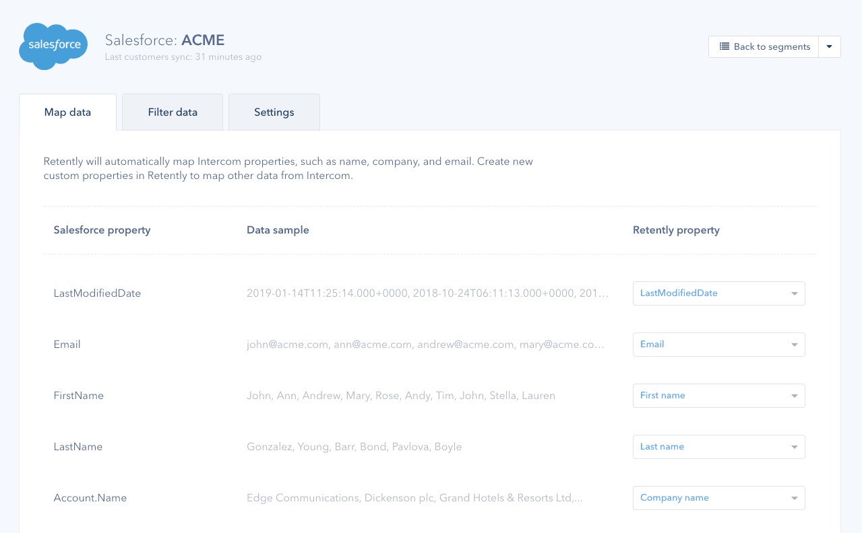
Task: Click the Data sample column header
Action: pyautogui.click(x=278, y=230)
